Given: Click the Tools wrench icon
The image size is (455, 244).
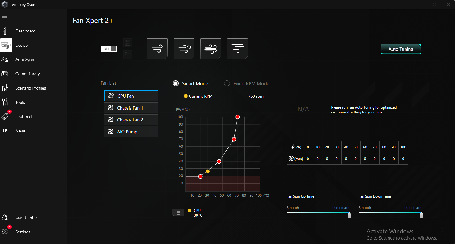Looking at the screenshot, I should coord(5,102).
